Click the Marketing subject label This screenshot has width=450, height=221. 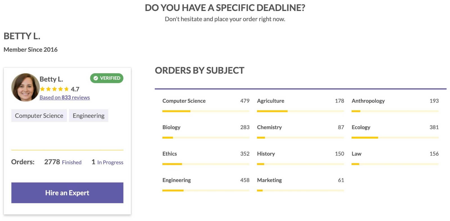pos(269,180)
